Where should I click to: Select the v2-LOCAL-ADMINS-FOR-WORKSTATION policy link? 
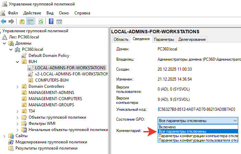tap(71, 74)
